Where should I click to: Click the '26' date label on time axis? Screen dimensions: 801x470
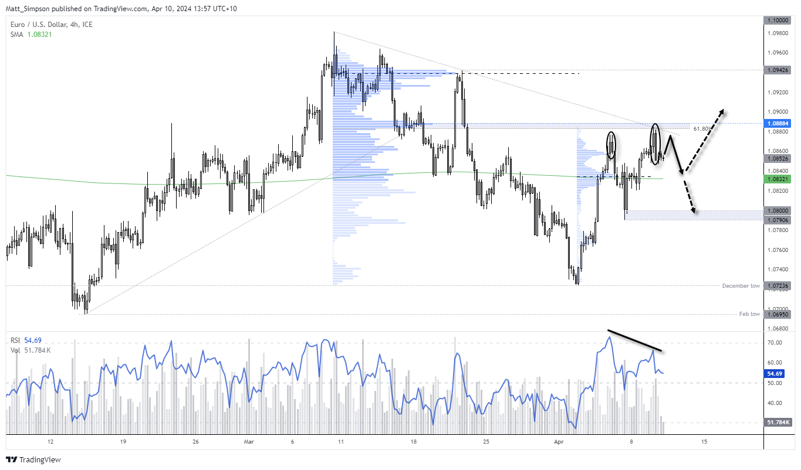(x=195, y=441)
